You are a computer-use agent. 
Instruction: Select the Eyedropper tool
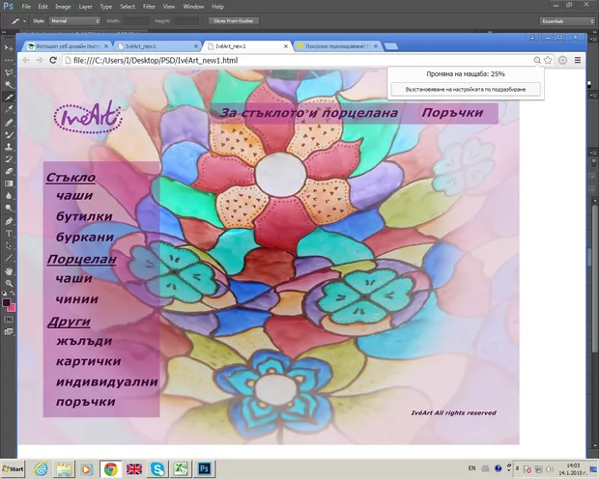pyautogui.click(x=9, y=109)
